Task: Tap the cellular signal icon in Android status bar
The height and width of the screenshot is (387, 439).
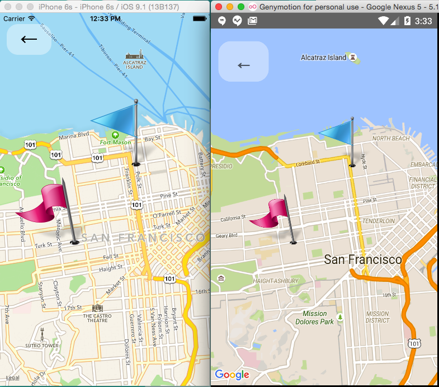Action: [x=395, y=21]
